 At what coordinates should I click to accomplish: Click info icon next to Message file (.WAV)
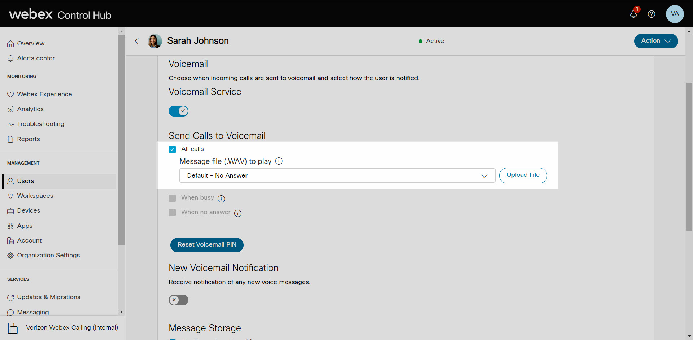tap(279, 161)
